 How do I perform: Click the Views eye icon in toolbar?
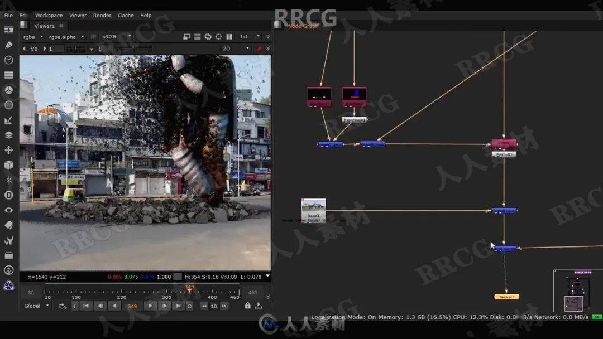click(x=8, y=210)
